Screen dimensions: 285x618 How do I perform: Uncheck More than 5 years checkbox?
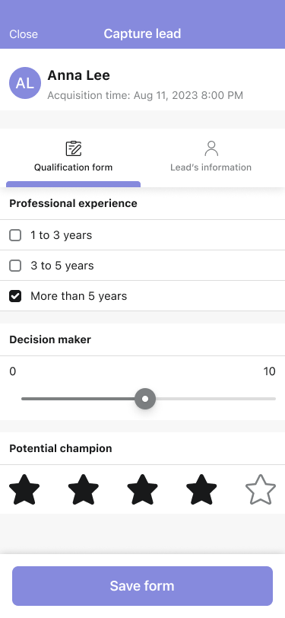tap(15, 296)
